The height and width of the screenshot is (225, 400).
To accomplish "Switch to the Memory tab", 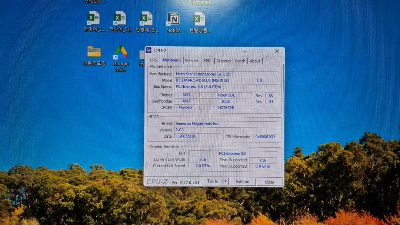I will point(191,61).
